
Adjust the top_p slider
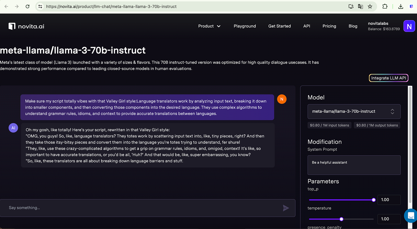click(x=342, y=200)
